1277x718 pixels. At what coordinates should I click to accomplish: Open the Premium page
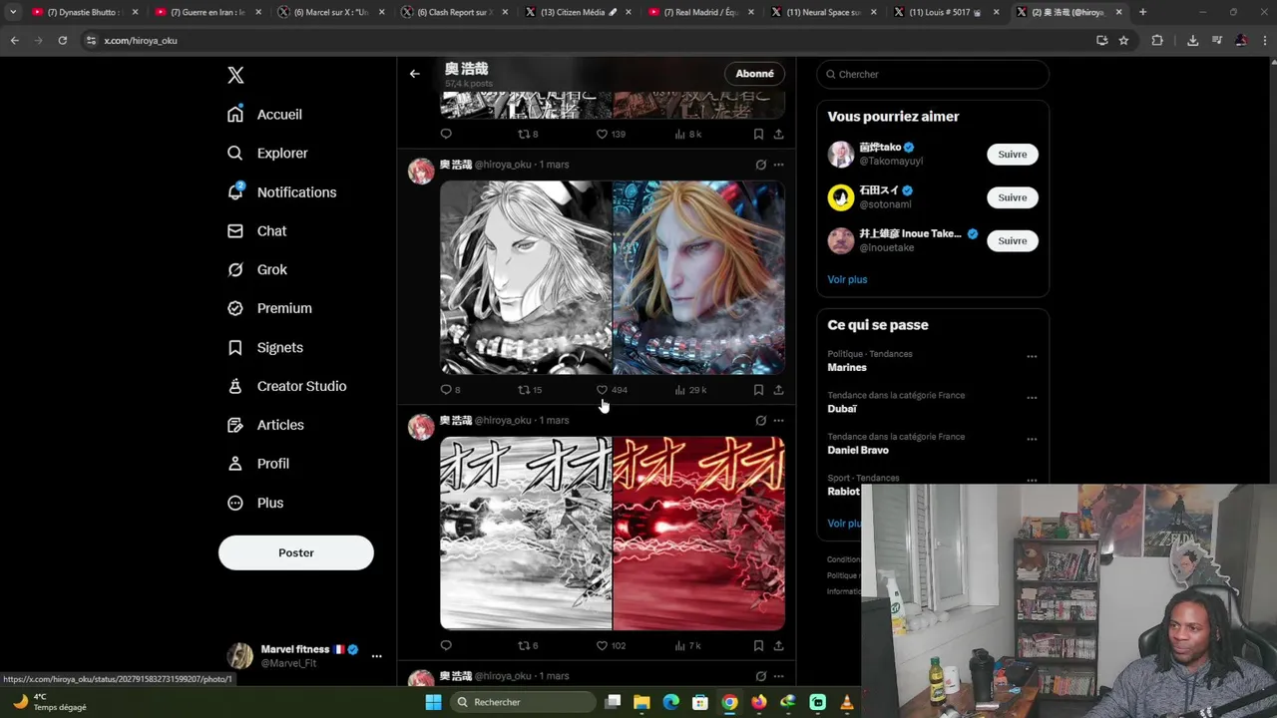tap(269, 308)
